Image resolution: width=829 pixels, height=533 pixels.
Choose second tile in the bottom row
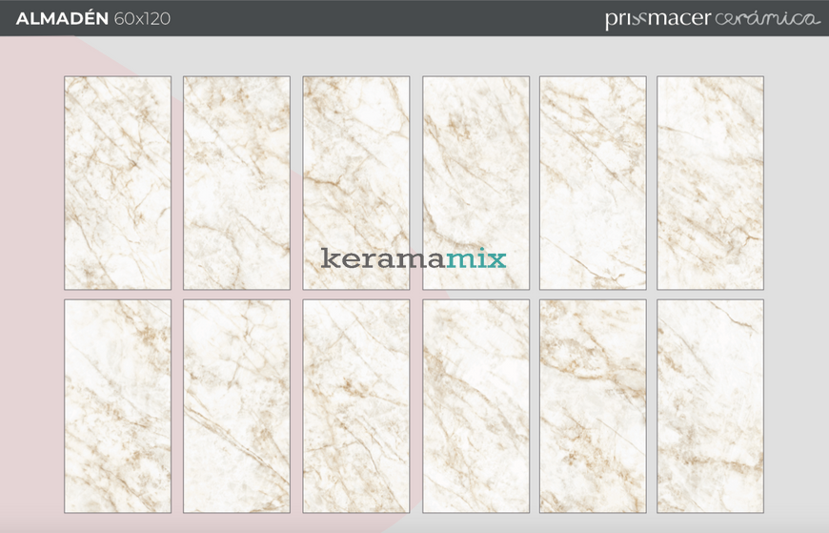tap(237, 406)
